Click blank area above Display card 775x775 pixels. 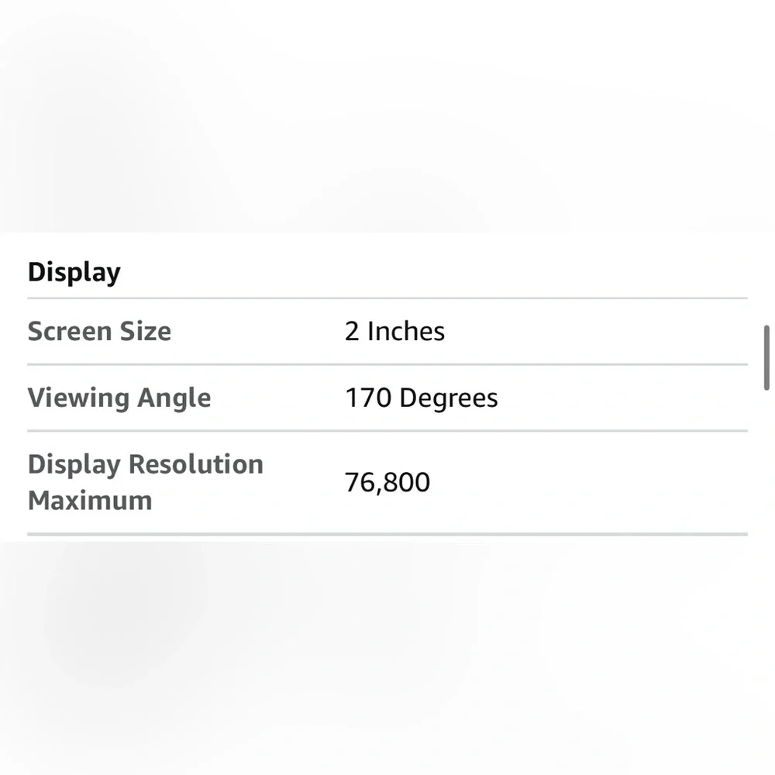click(387, 116)
